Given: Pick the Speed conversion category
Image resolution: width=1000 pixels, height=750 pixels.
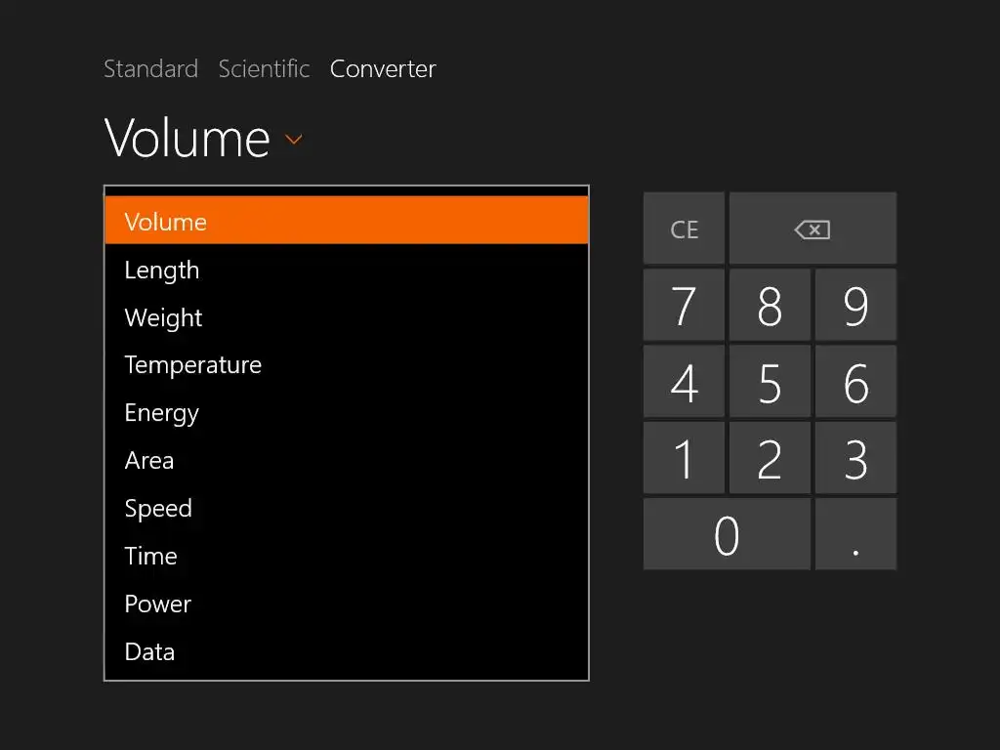Looking at the screenshot, I should 158,509.
